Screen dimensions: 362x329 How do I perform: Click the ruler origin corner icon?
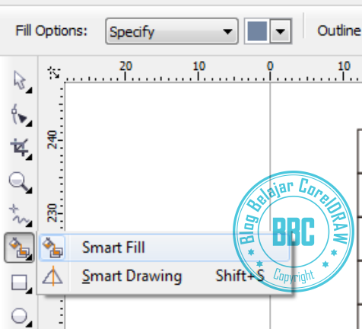pos(54,73)
